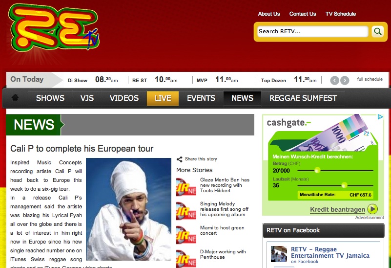The width and height of the screenshot is (391, 268).
Task: Click the RETV Facebook page profile thumbnail
Action: point(279,254)
